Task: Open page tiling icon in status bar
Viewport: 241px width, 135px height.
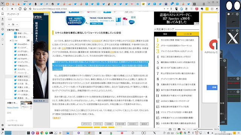Action: (x=175, y=129)
